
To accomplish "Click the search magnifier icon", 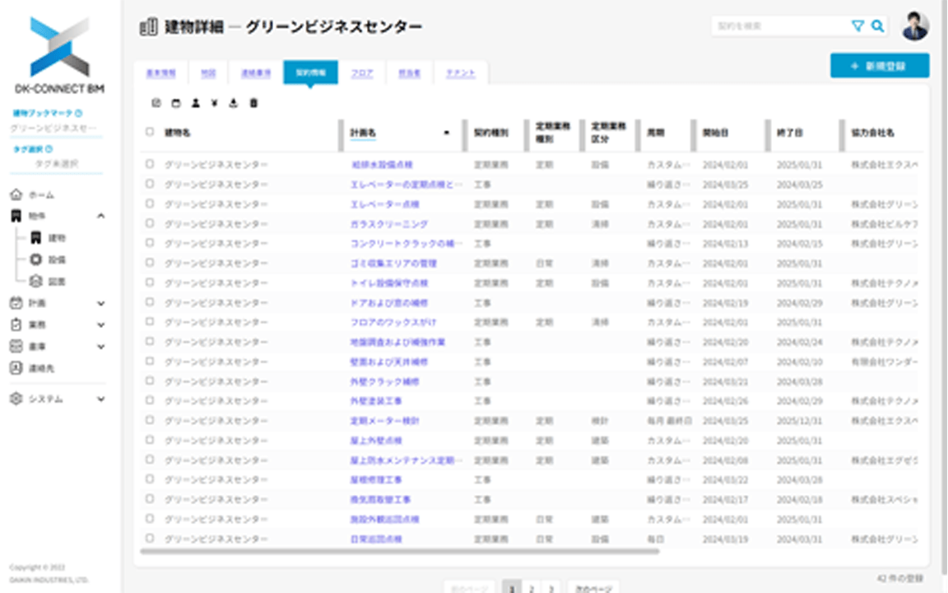I will pyautogui.click(x=878, y=26).
